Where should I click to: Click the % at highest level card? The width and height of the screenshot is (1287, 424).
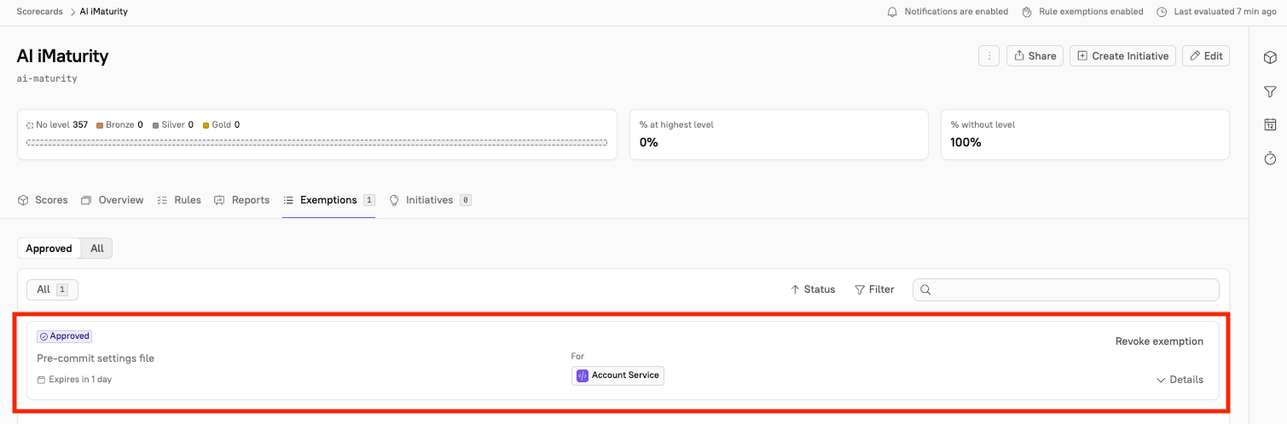(779, 135)
